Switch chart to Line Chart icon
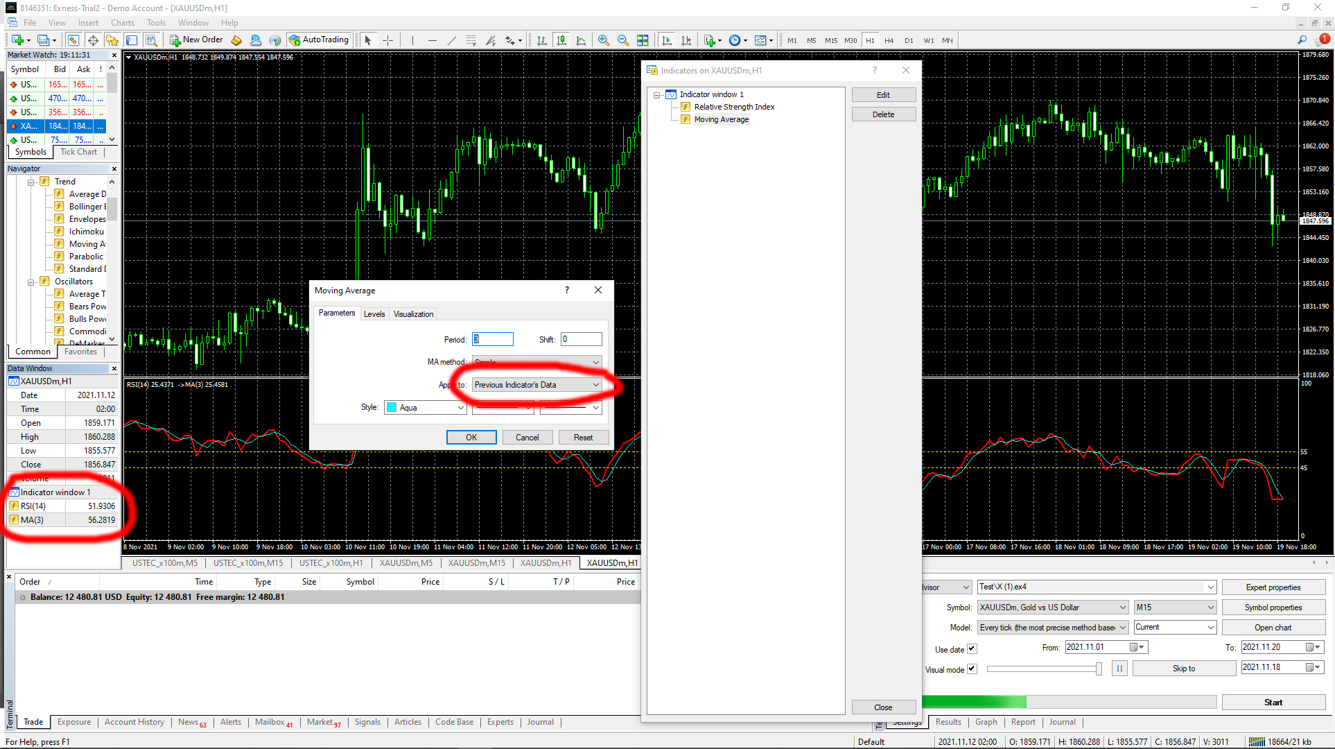The width and height of the screenshot is (1335, 749). [581, 40]
